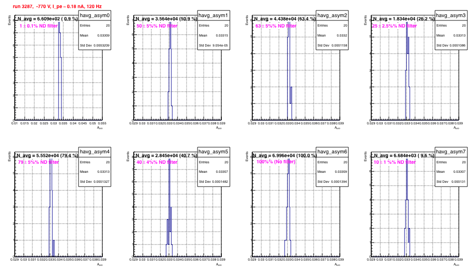Screen dimensions: 475x273
Task: Select the magenta '1 ± 0.1% ND filter' label
Action: click(x=39, y=26)
